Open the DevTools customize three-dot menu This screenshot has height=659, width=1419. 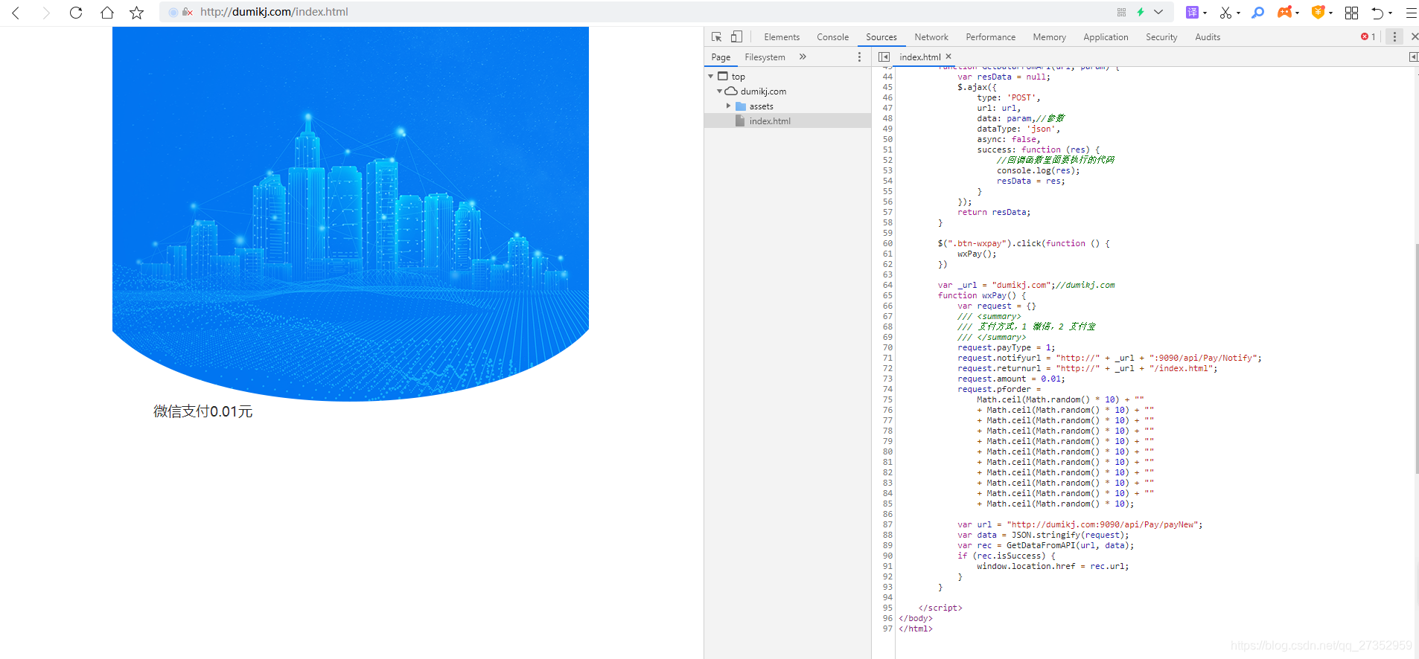[1394, 36]
